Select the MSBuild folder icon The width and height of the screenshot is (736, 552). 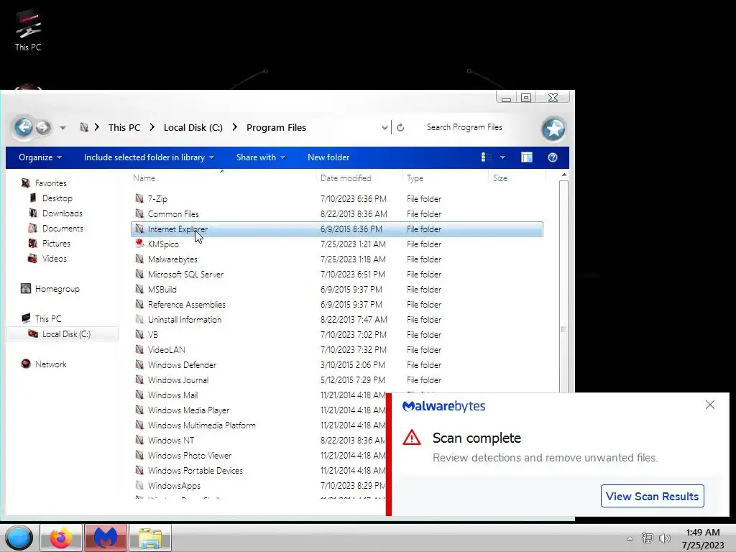pyautogui.click(x=139, y=289)
